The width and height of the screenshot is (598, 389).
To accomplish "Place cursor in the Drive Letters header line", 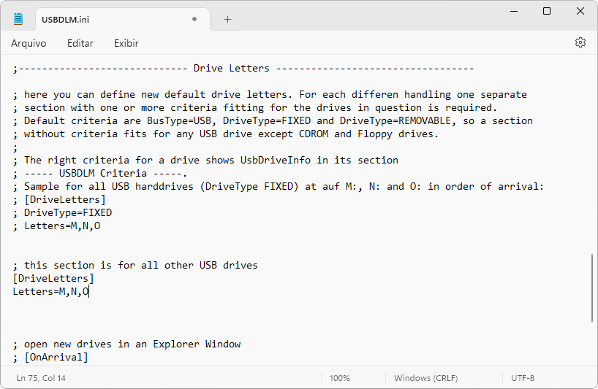I will (x=243, y=69).
